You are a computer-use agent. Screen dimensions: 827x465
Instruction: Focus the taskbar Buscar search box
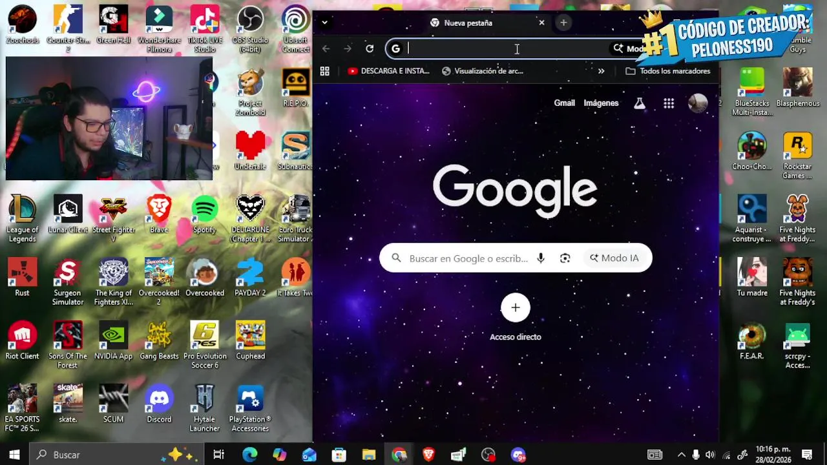point(116,455)
